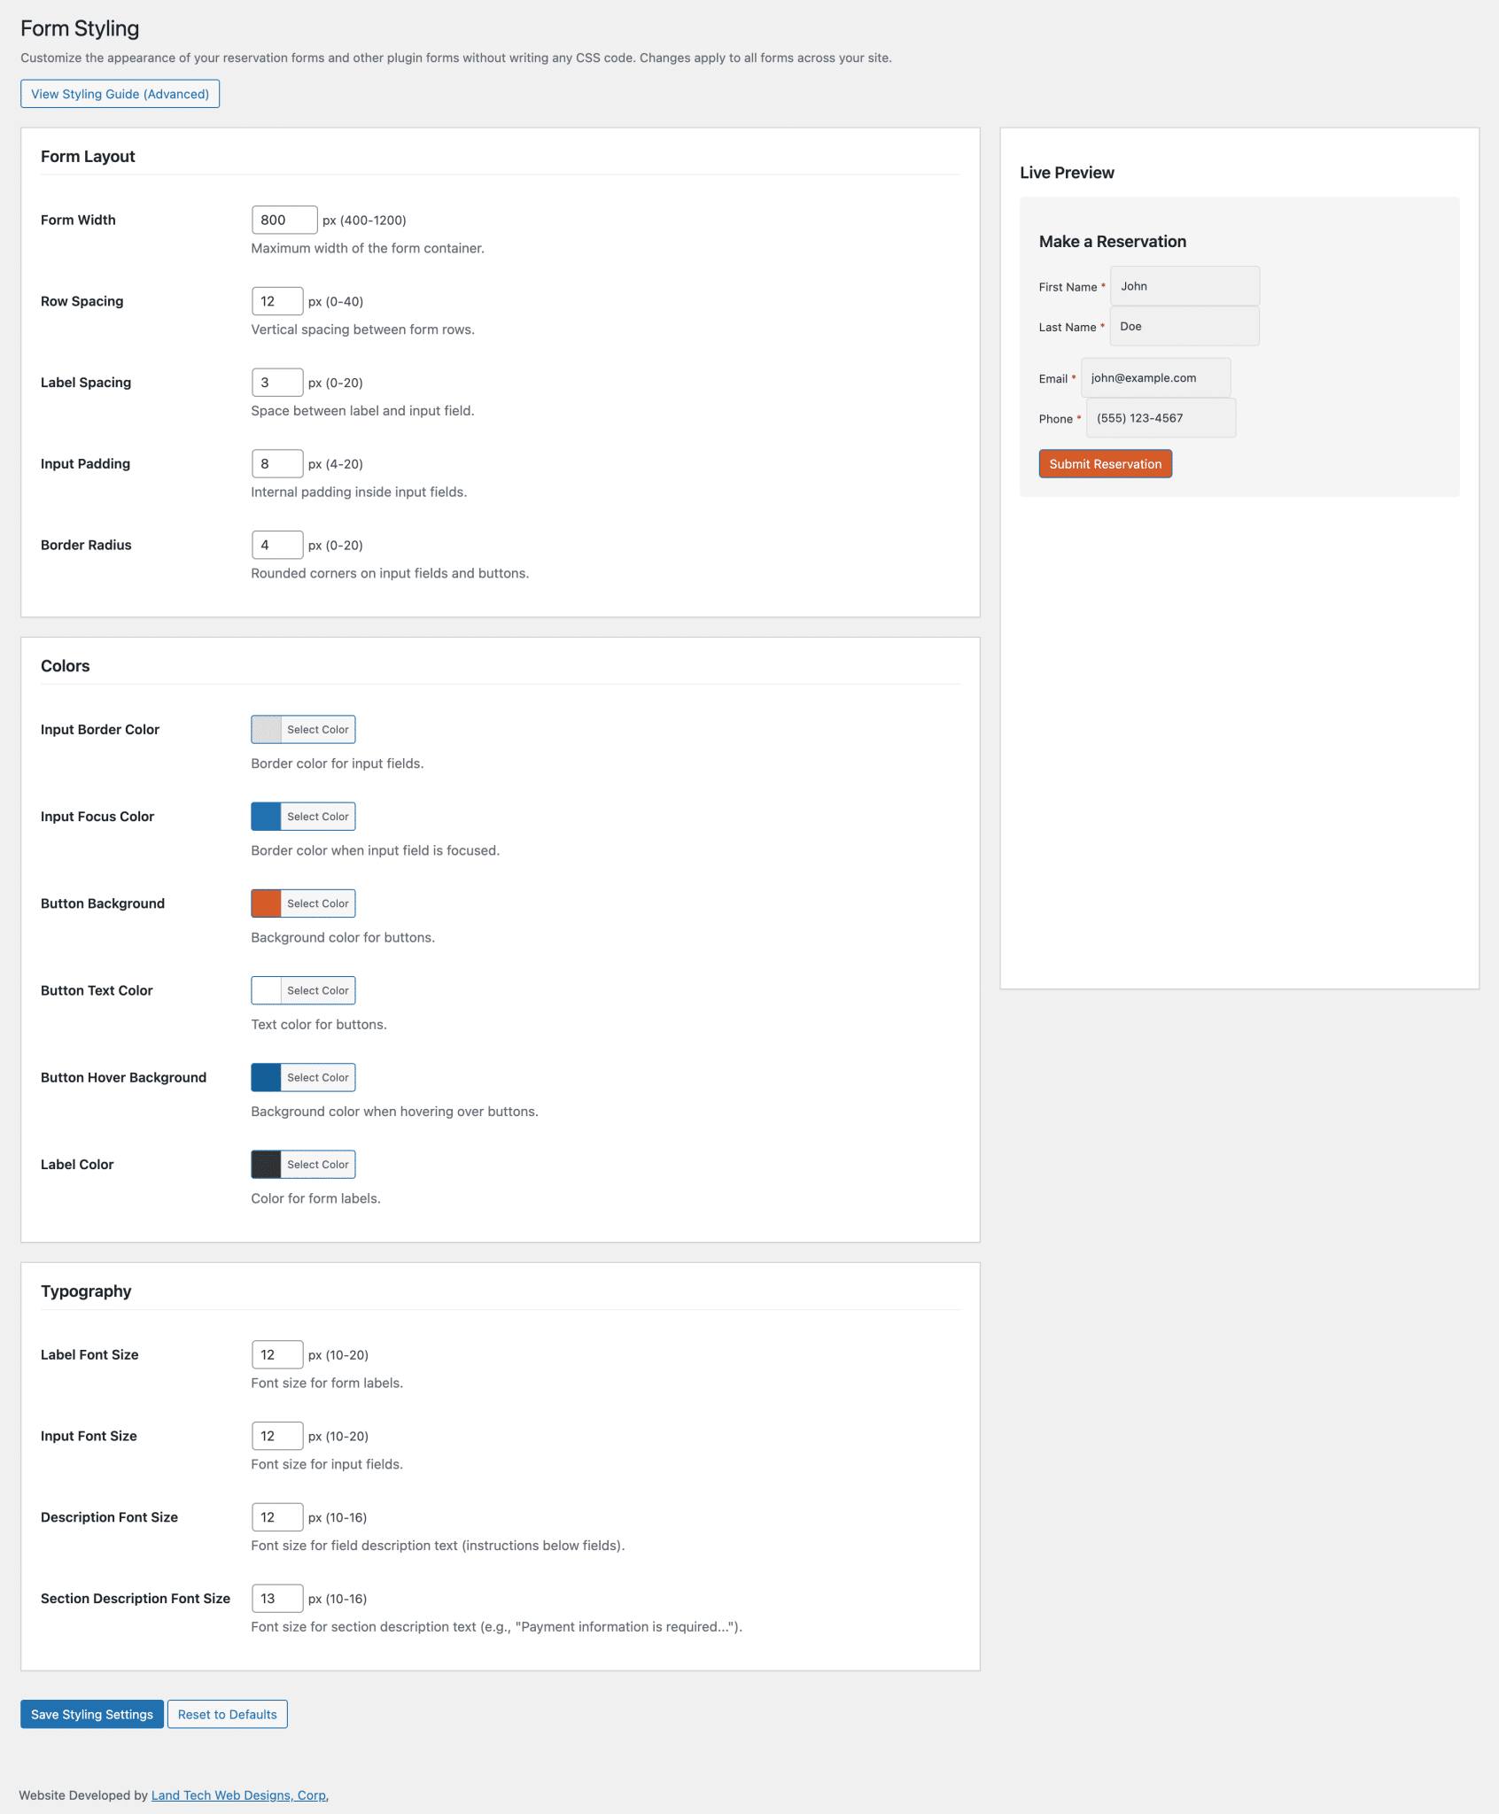Image resolution: width=1499 pixels, height=1814 pixels.
Task: Open the Input Focus Color picker
Action: click(317, 816)
